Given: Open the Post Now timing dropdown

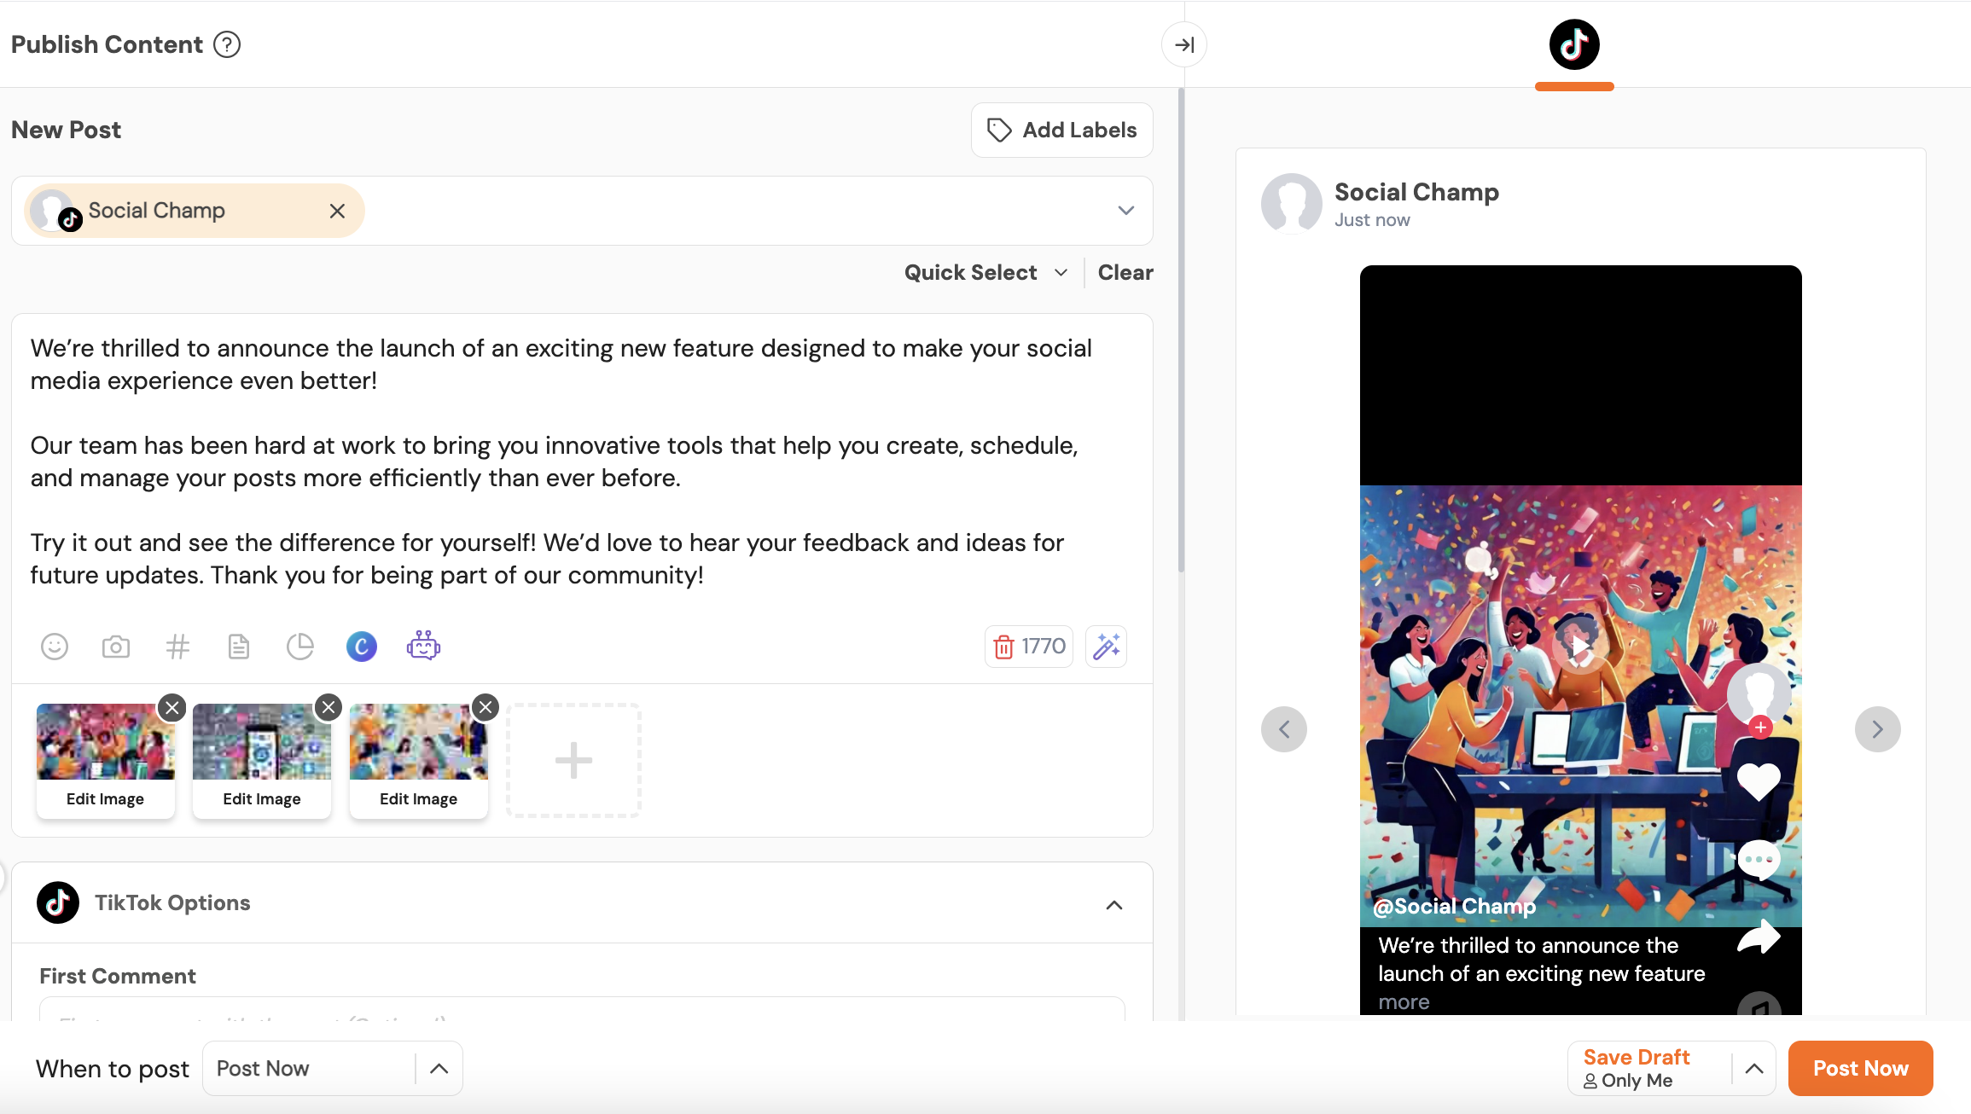Looking at the screenshot, I should [439, 1069].
